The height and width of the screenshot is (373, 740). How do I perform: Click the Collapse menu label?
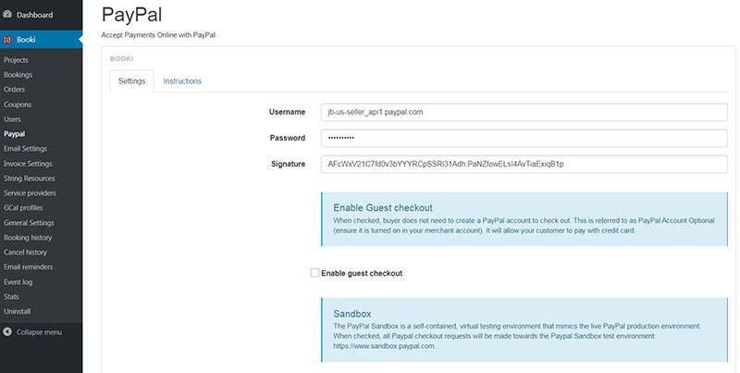39,332
